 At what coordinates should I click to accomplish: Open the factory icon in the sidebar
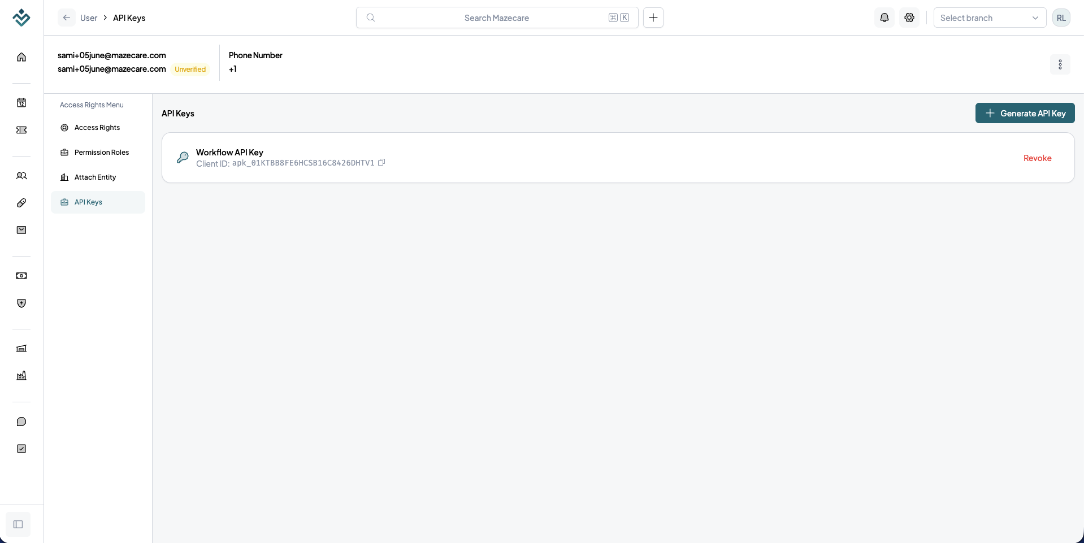tap(21, 376)
